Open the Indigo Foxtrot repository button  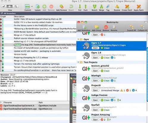click(95, 100)
